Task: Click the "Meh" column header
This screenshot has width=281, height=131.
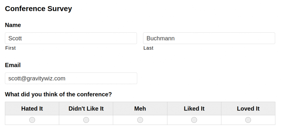Action: coord(140,109)
